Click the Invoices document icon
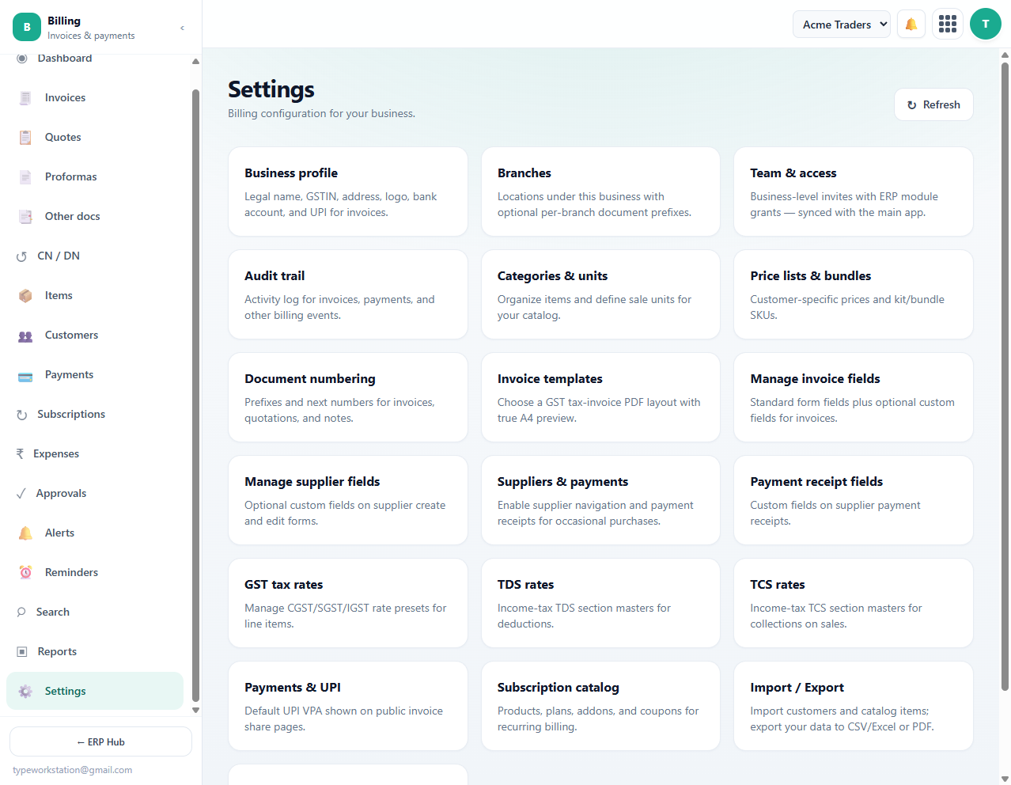Screen dimensions: 1011x785 25,98
